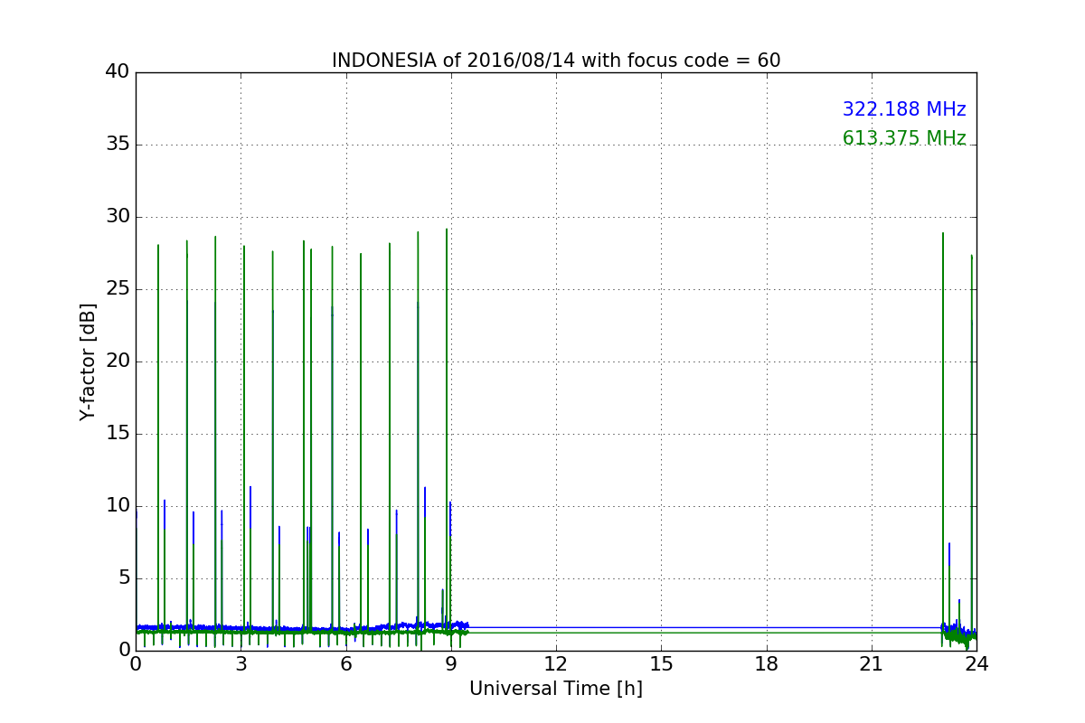Click the x-axis tick label 24
Viewport: 1085px width, 723px height.
(x=976, y=664)
